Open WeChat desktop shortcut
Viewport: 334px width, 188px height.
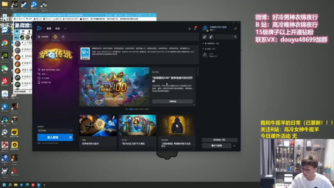[x=5, y=69]
